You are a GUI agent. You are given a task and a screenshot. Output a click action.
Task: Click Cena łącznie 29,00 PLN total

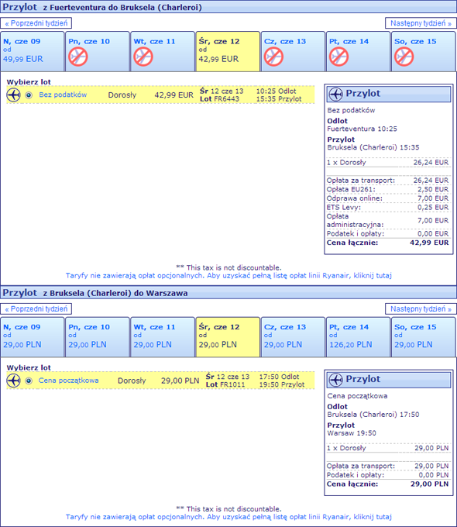tap(388, 484)
